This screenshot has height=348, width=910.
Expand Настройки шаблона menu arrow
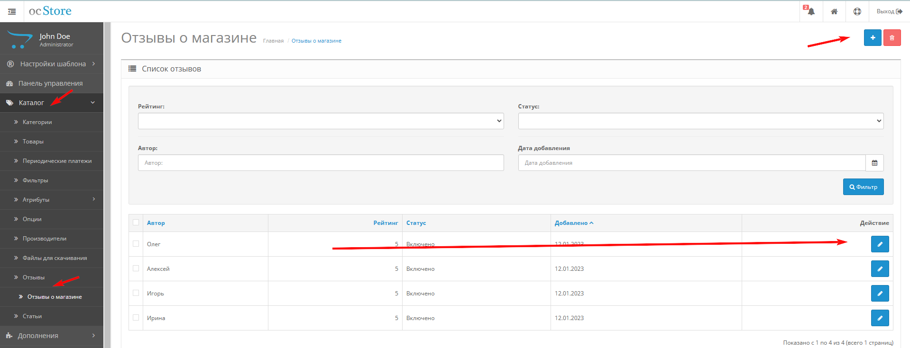(94, 63)
